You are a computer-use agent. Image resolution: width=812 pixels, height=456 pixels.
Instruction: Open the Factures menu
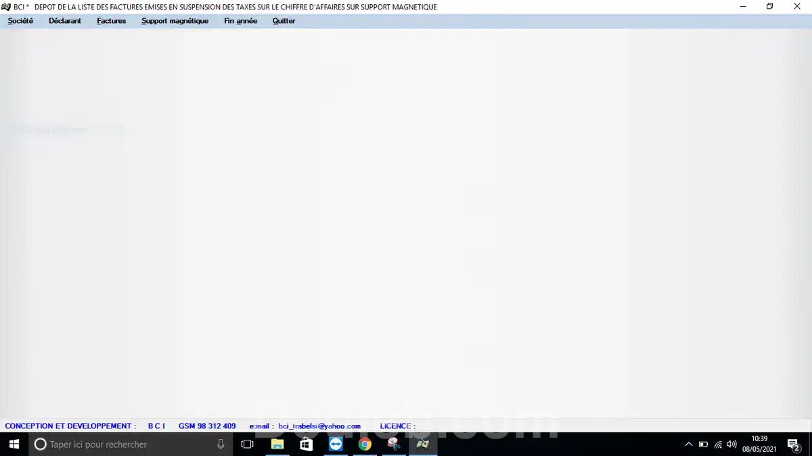click(x=111, y=21)
